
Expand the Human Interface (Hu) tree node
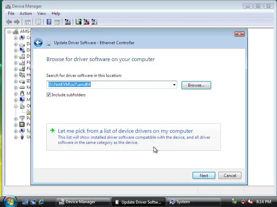(x=16, y=75)
